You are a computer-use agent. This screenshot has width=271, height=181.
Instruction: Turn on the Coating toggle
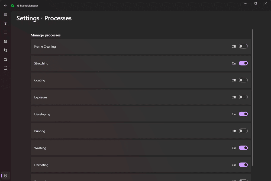(x=243, y=80)
